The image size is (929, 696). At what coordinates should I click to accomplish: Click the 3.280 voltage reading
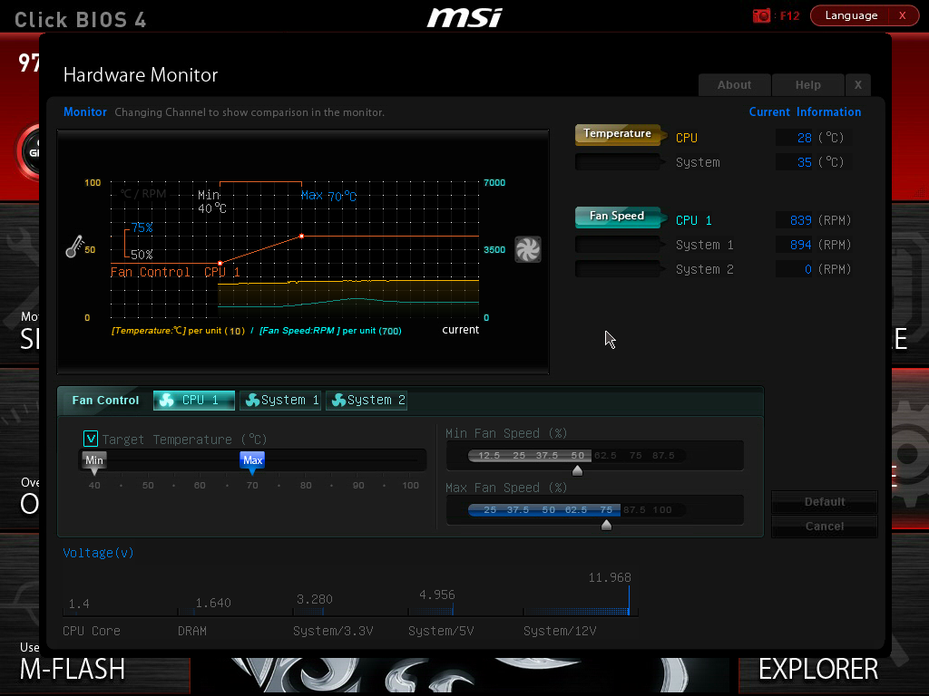pyautogui.click(x=314, y=600)
